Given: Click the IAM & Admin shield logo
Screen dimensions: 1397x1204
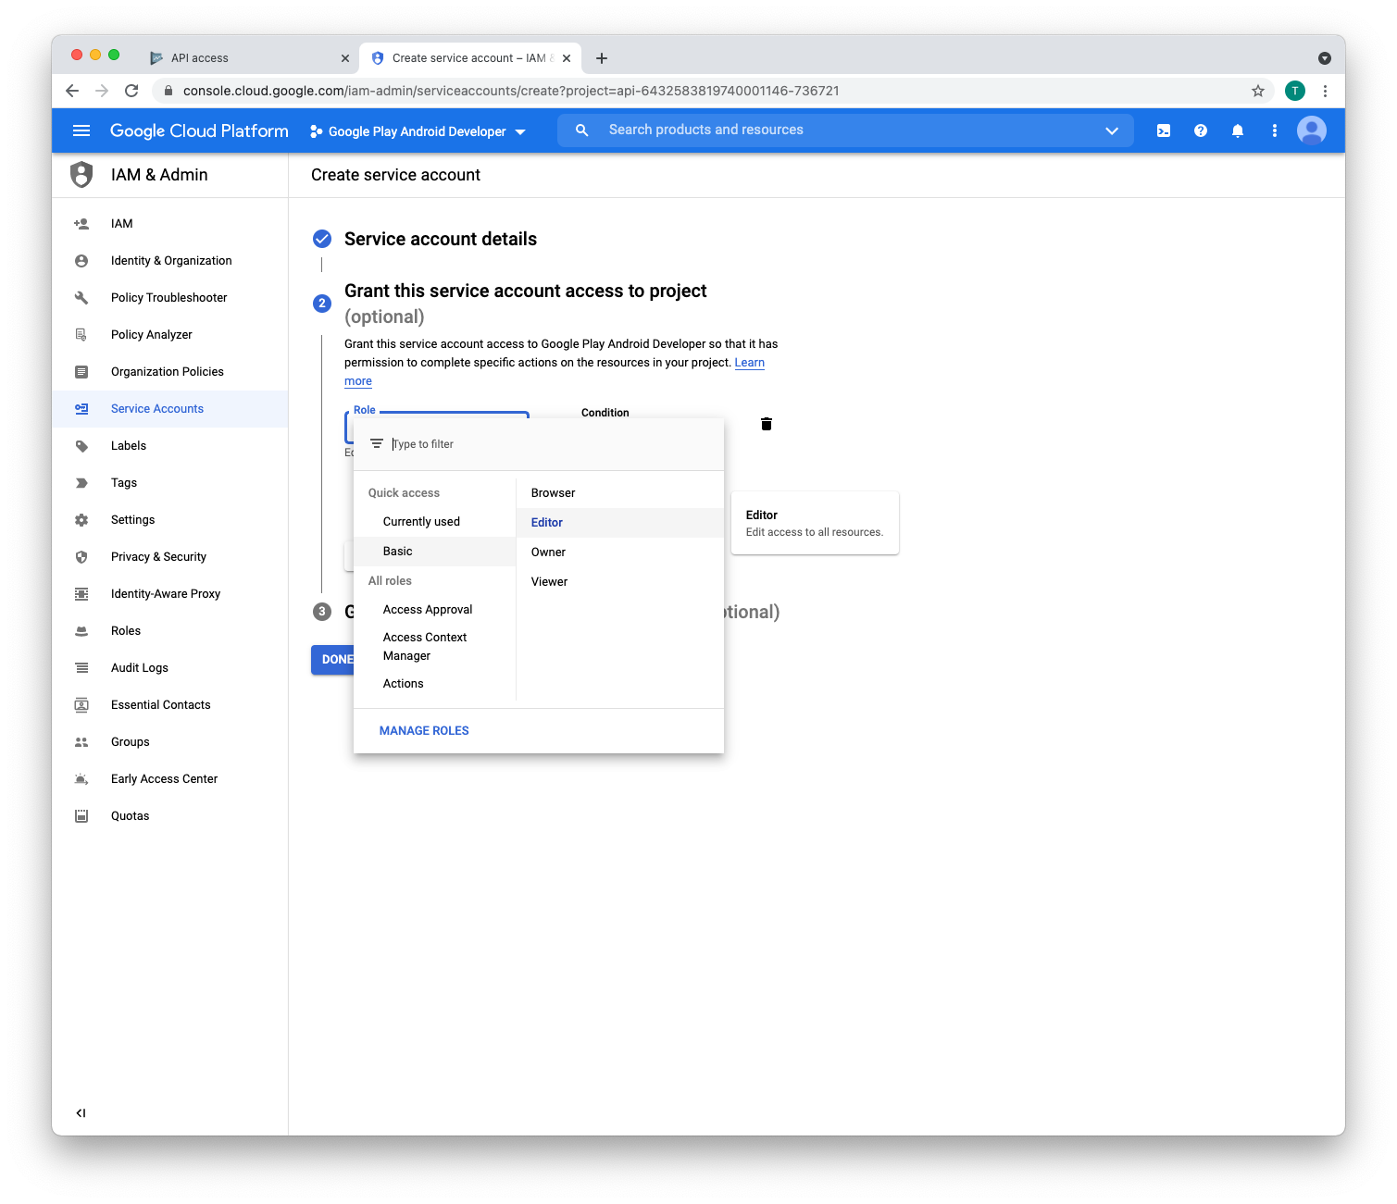Looking at the screenshot, I should pyautogui.click(x=81, y=174).
